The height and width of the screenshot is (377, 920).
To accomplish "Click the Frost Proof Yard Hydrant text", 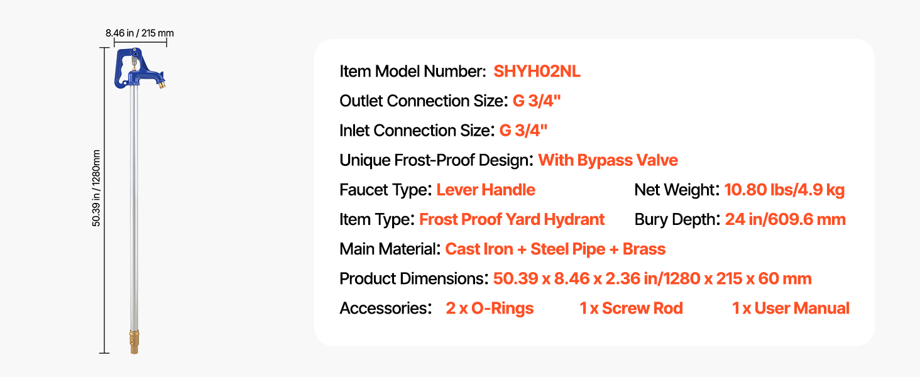I will click(x=512, y=219).
